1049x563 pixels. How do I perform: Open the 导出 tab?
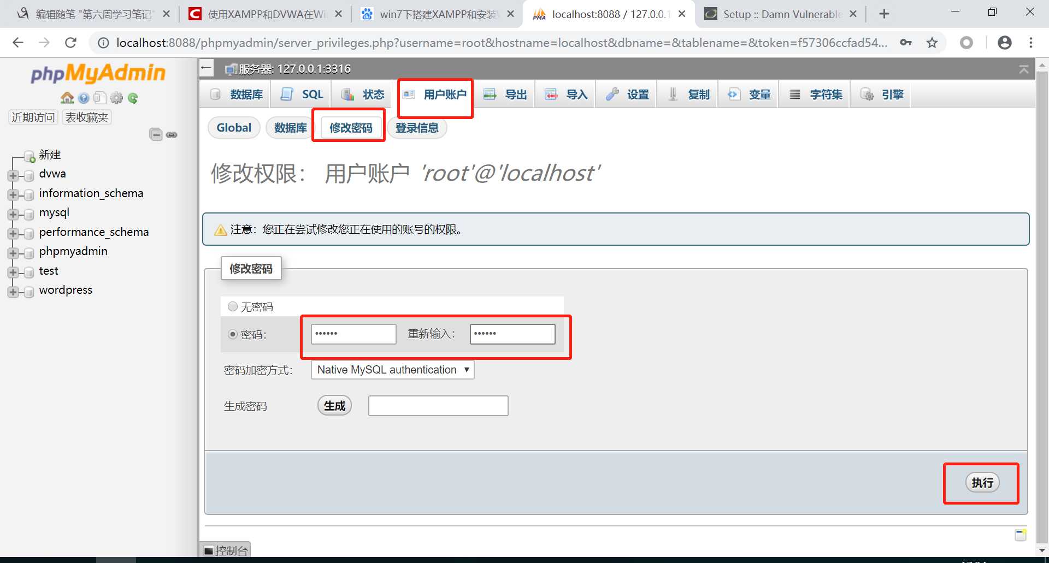pyautogui.click(x=505, y=94)
